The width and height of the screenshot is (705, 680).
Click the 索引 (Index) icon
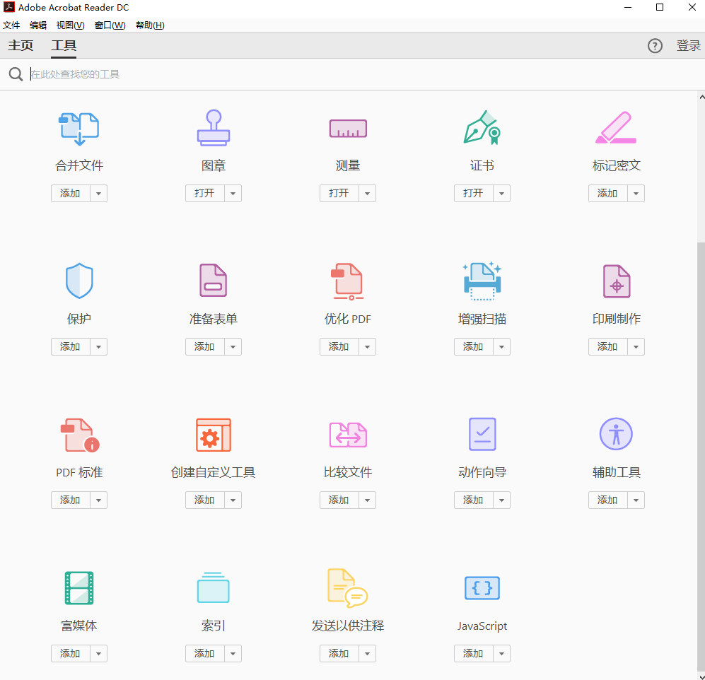pos(214,587)
